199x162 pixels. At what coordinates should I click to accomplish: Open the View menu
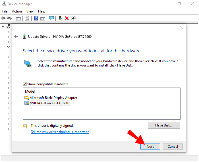pos(30,11)
